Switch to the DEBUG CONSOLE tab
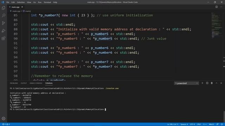Viewport: 225px width, 126px height. coord(36,83)
